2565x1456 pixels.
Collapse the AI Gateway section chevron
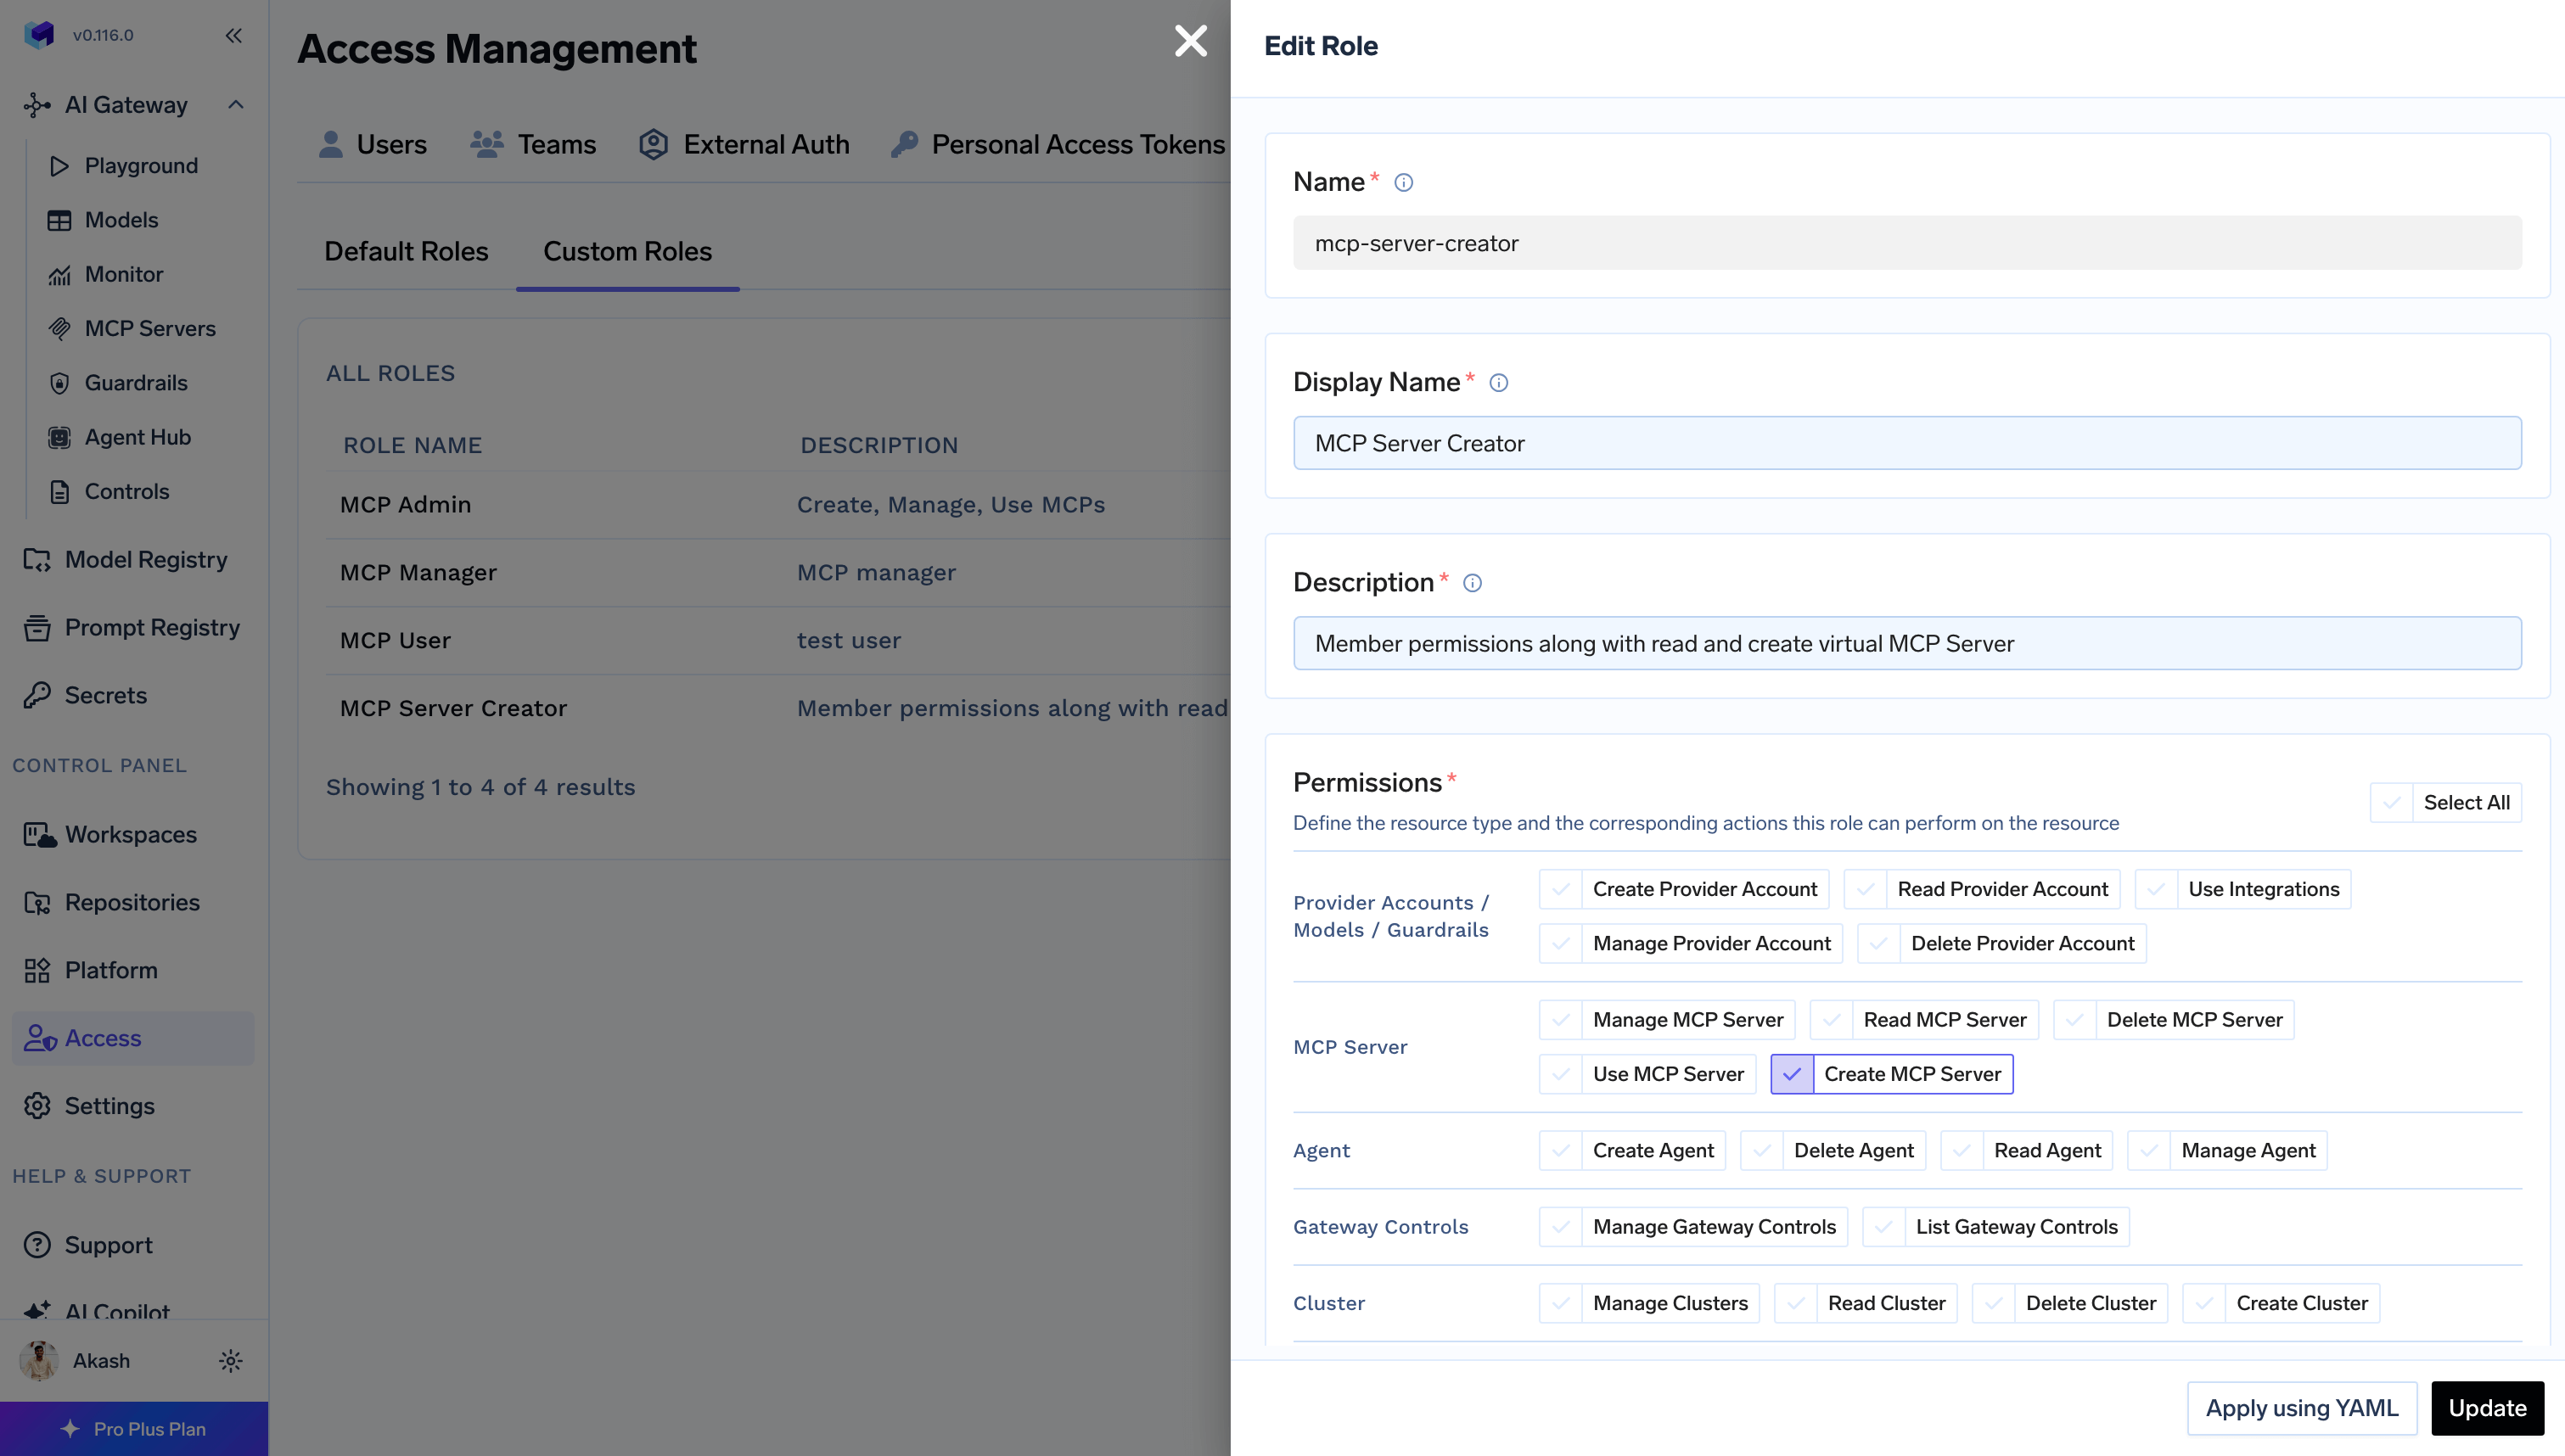click(236, 105)
